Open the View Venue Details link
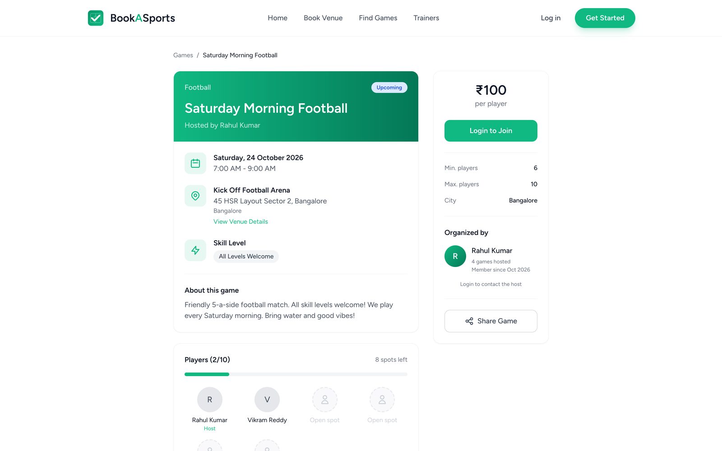The width and height of the screenshot is (722, 451). 241,221
